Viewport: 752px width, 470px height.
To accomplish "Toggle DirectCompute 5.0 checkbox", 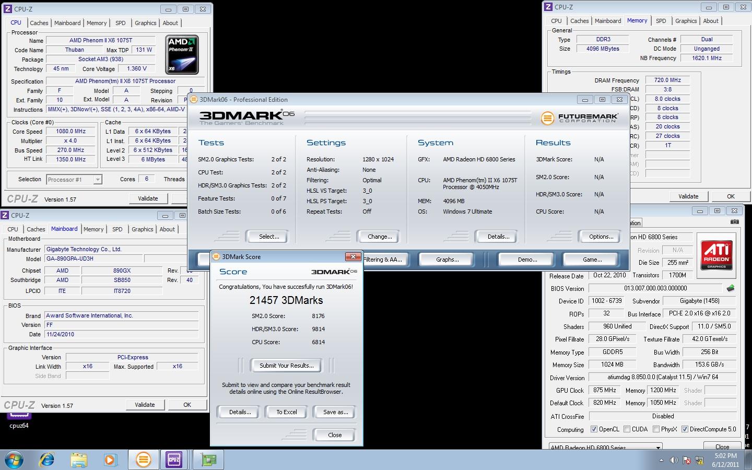I will pos(685,429).
